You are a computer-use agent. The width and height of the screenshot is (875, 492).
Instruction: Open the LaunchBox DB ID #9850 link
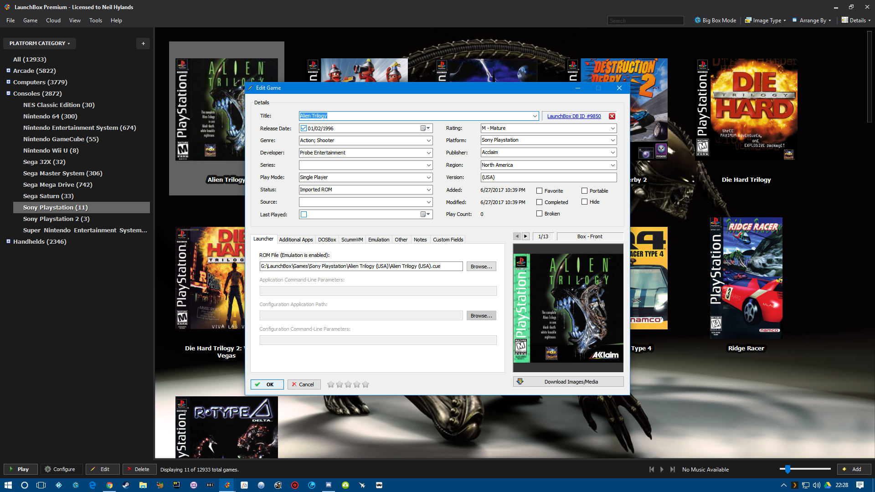[x=574, y=117]
